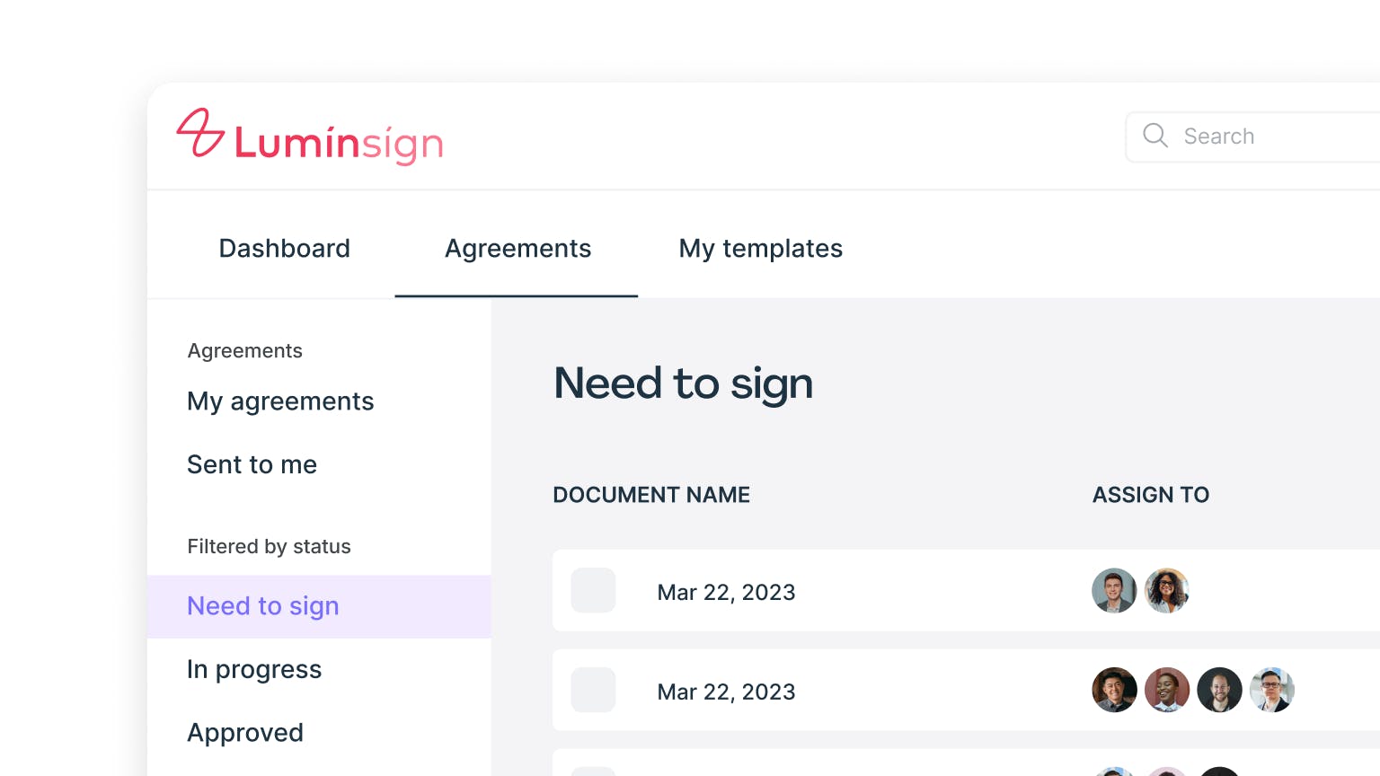Screen dimensions: 1380x776
Task: Tick the checkbox on the first document row
Action: [x=593, y=591]
